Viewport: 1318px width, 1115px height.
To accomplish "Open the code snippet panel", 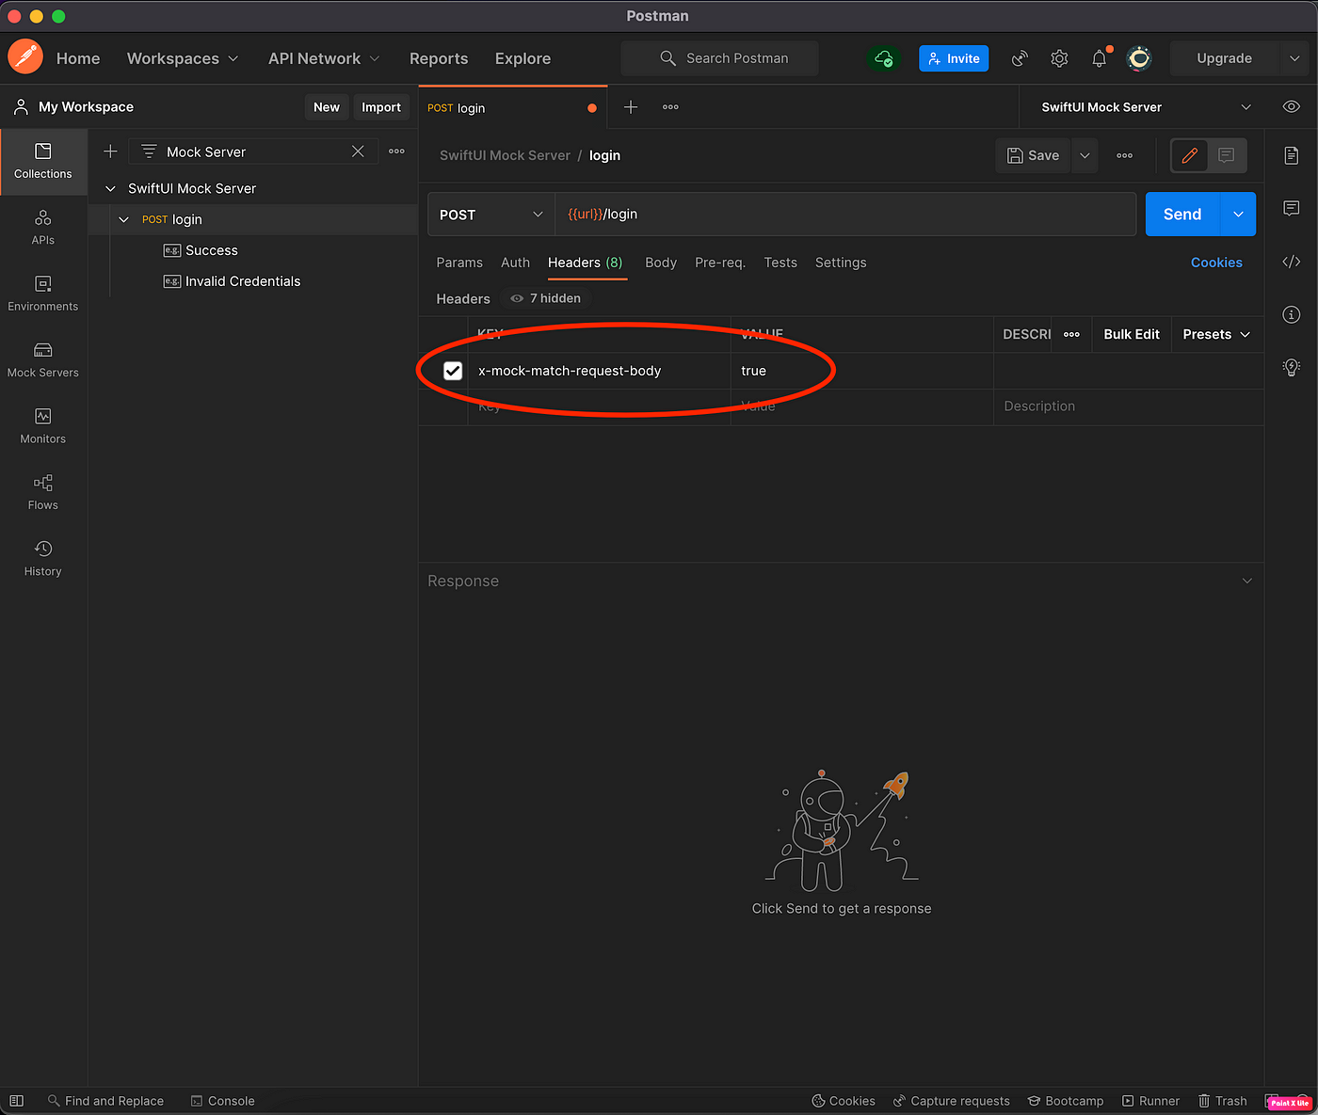I will [x=1292, y=262].
